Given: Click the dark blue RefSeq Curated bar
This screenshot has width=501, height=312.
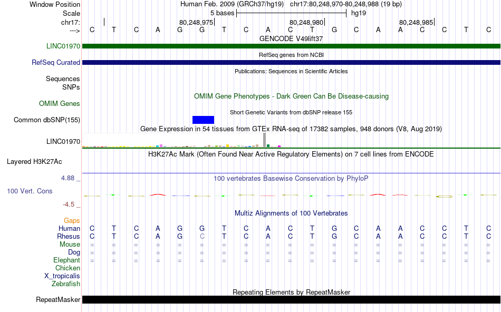Looking at the screenshot, I should [x=291, y=63].
